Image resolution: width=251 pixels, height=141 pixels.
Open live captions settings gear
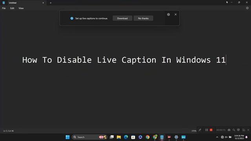pos(168,14)
